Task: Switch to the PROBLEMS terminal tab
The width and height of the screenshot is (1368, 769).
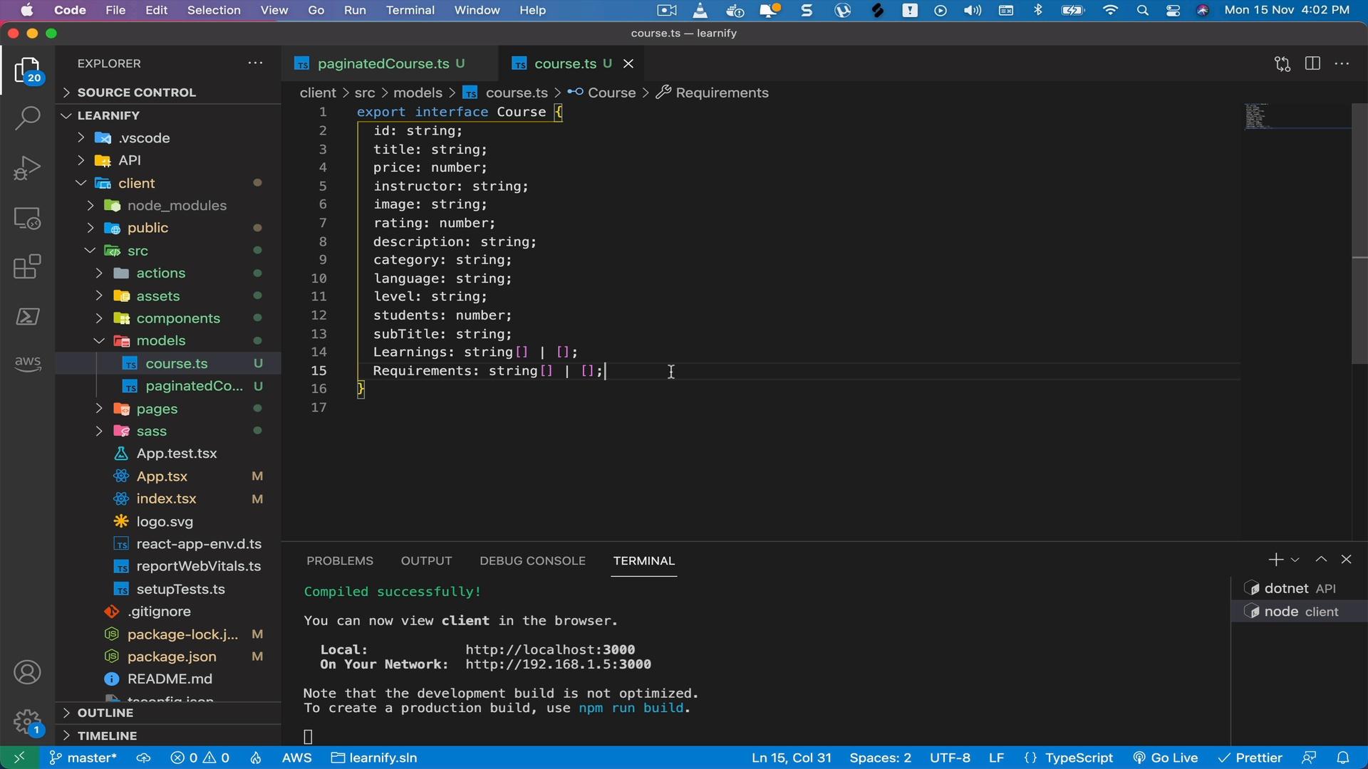Action: coord(339,560)
